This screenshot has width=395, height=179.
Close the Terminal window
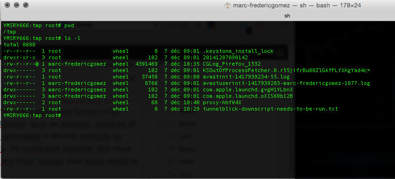point(7,5)
